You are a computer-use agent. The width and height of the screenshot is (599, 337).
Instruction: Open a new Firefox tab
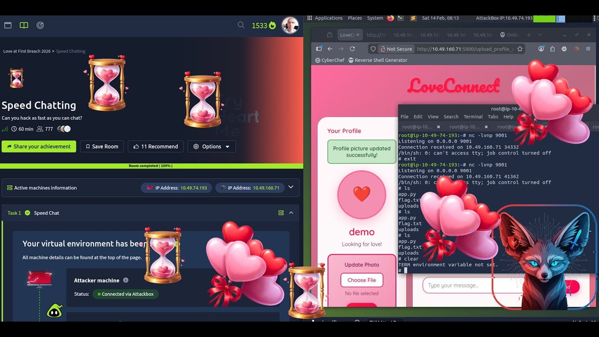529,35
